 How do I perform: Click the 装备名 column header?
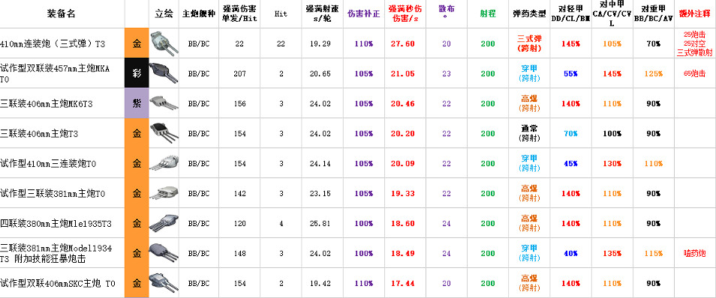click(62, 13)
